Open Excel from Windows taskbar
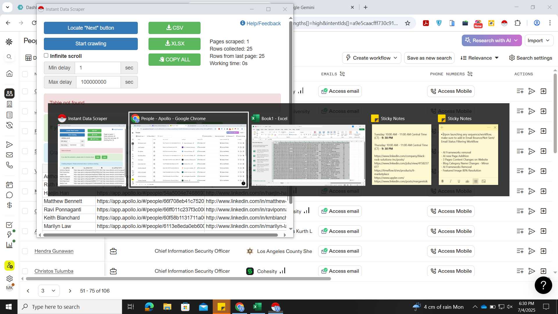Image resolution: width=558 pixels, height=314 pixels. pos(257,307)
